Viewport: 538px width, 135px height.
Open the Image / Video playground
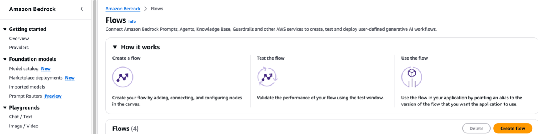[x=24, y=126]
